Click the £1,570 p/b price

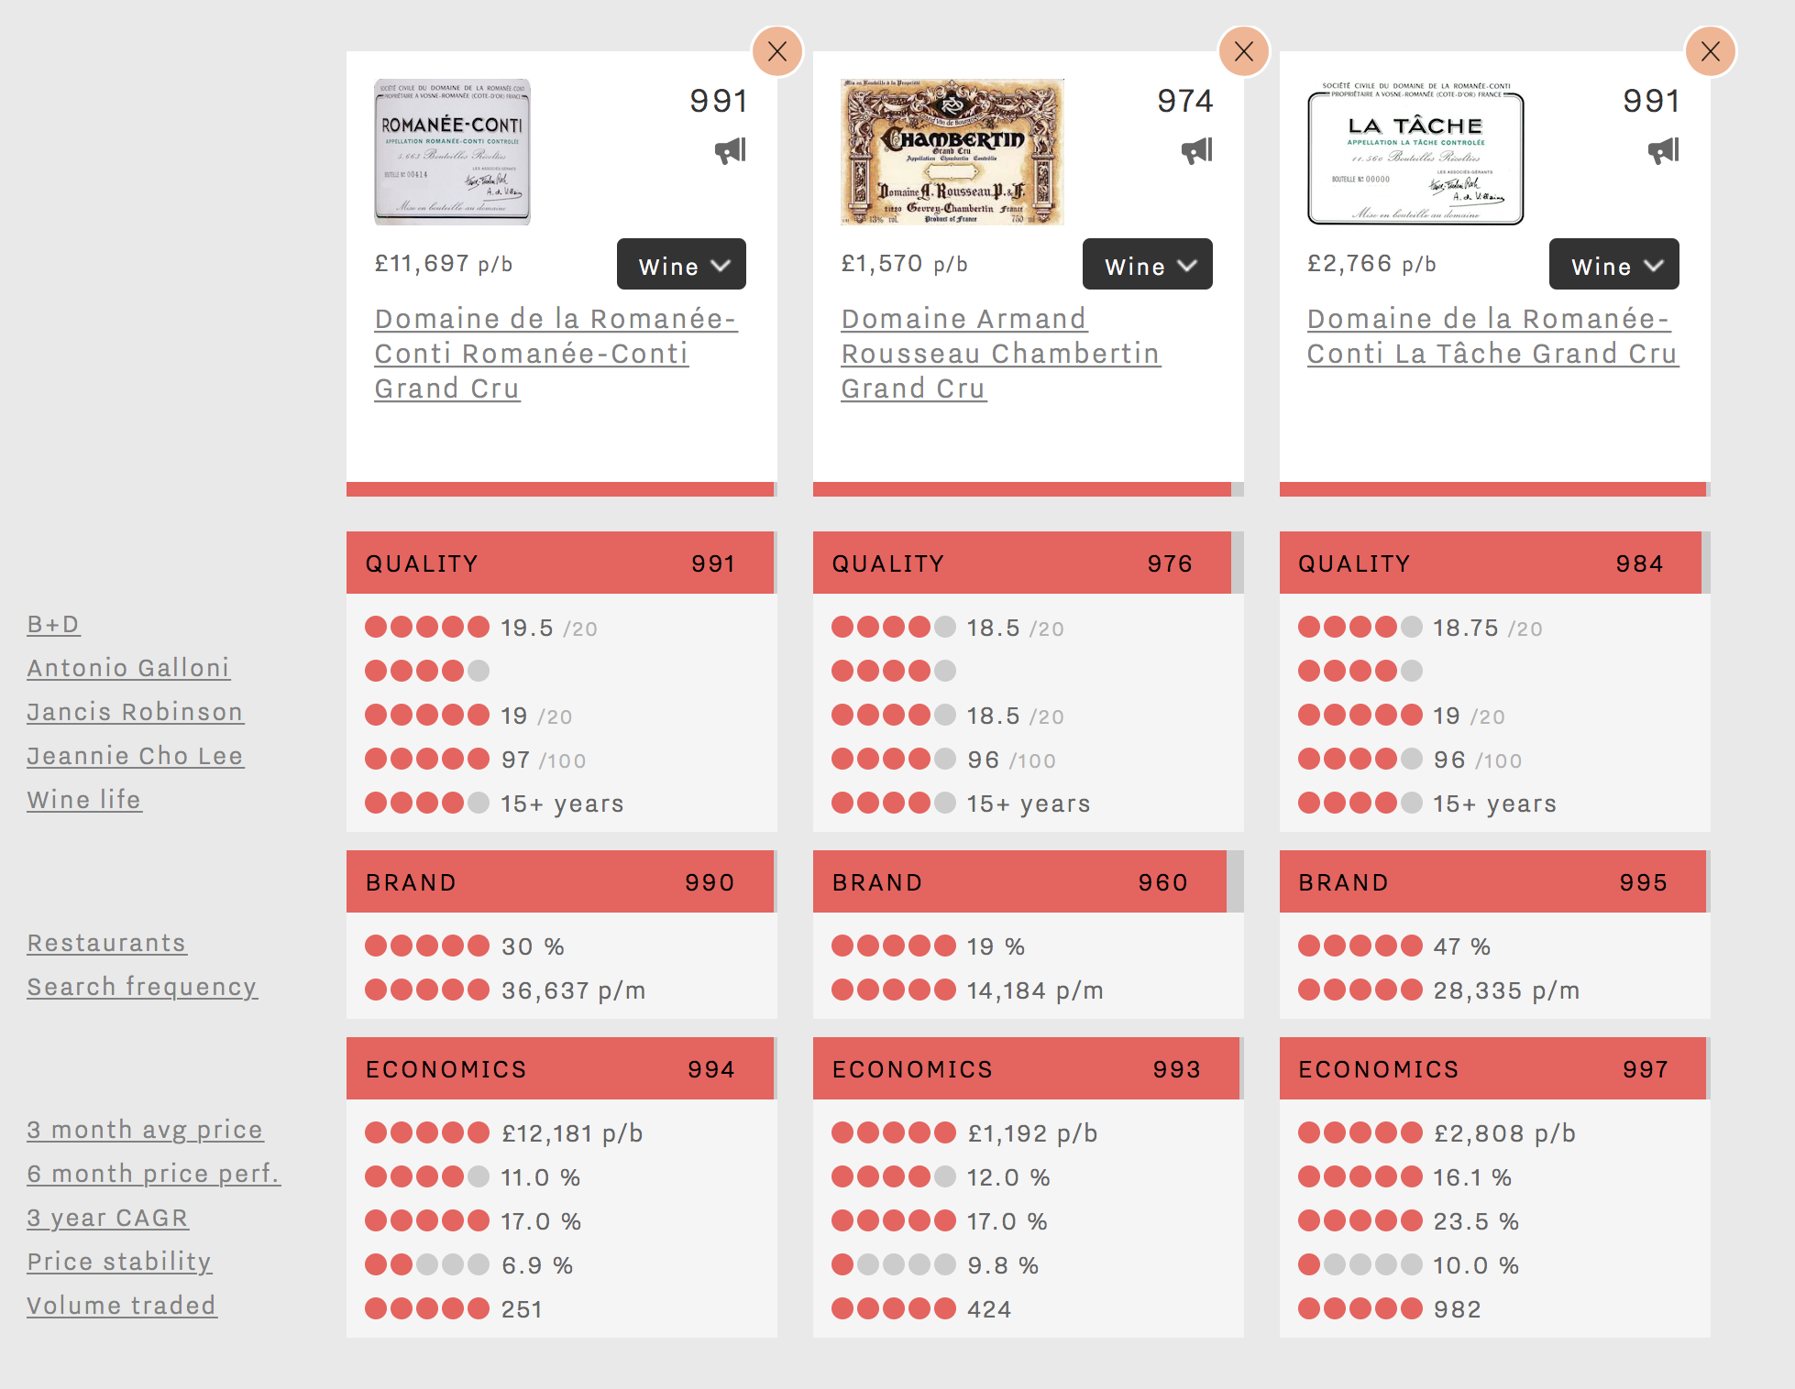pyautogui.click(x=904, y=264)
